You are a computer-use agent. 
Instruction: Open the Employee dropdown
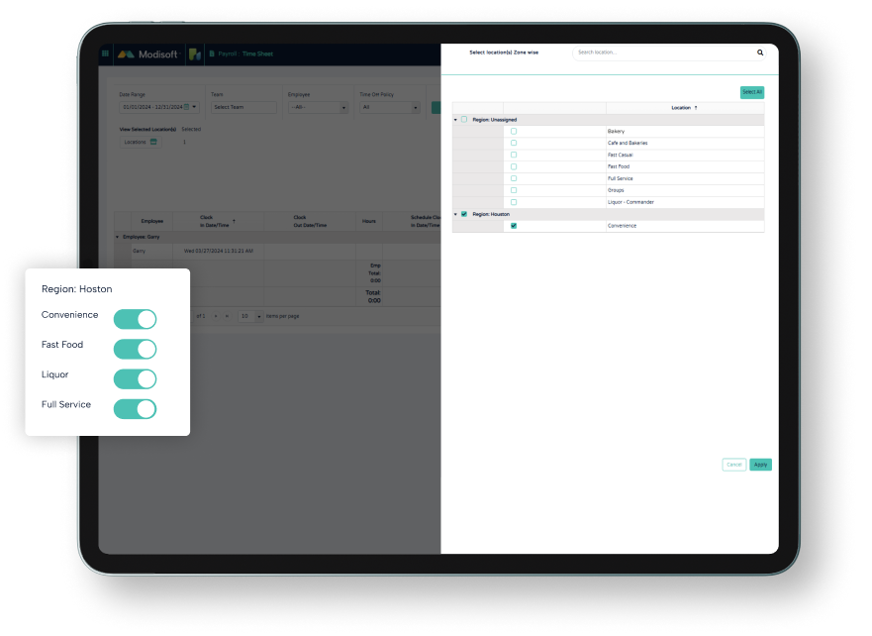point(318,107)
